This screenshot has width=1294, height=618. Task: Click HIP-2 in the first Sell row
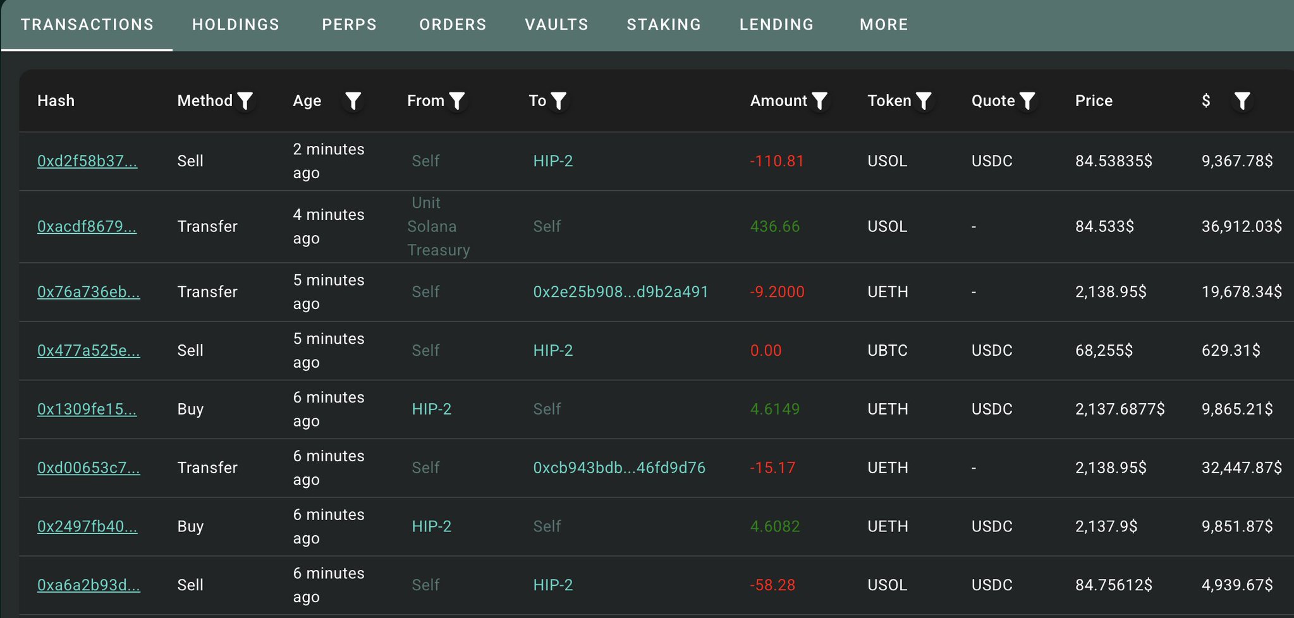click(x=552, y=161)
